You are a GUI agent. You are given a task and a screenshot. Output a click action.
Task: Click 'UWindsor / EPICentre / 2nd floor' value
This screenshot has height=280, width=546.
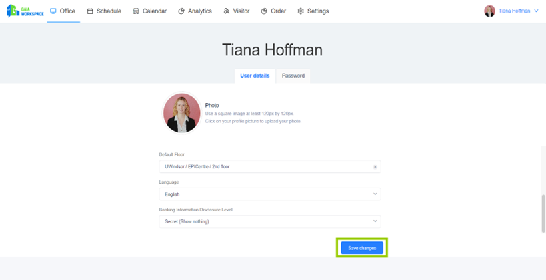click(197, 167)
